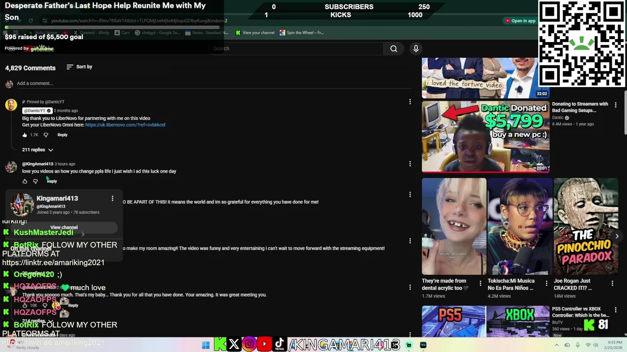This screenshot has height=352, width=627.
Task: Open kebab menu on Kingamari413 hover card
Action: (x=112, y=198)
